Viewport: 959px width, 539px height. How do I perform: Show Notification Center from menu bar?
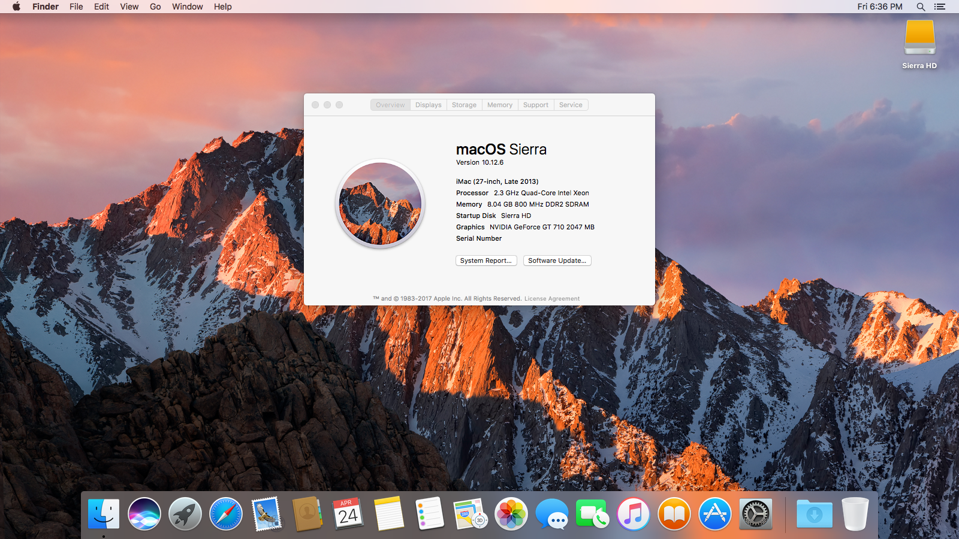tap(940, 7)
